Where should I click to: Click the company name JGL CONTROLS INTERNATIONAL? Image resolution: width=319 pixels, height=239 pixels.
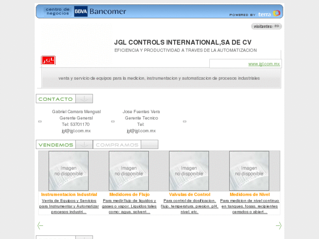coord(183,42)
